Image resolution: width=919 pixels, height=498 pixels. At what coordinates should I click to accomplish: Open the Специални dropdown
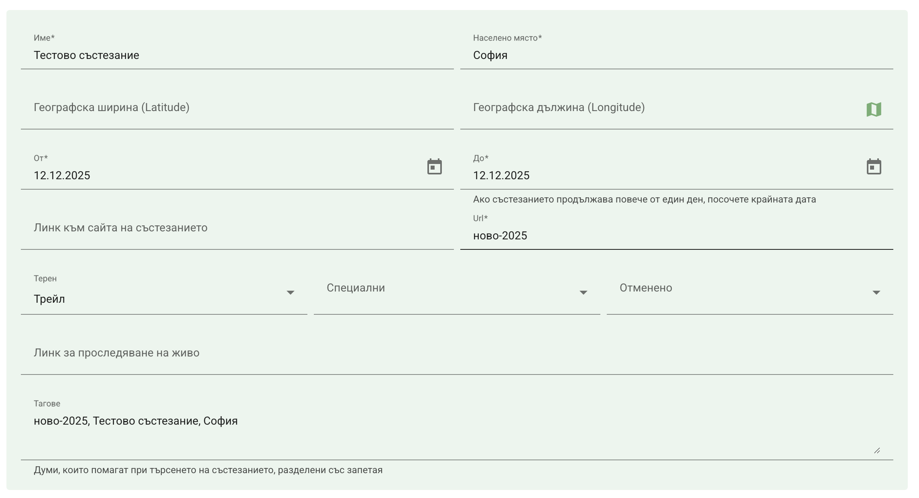click(449, 293)
